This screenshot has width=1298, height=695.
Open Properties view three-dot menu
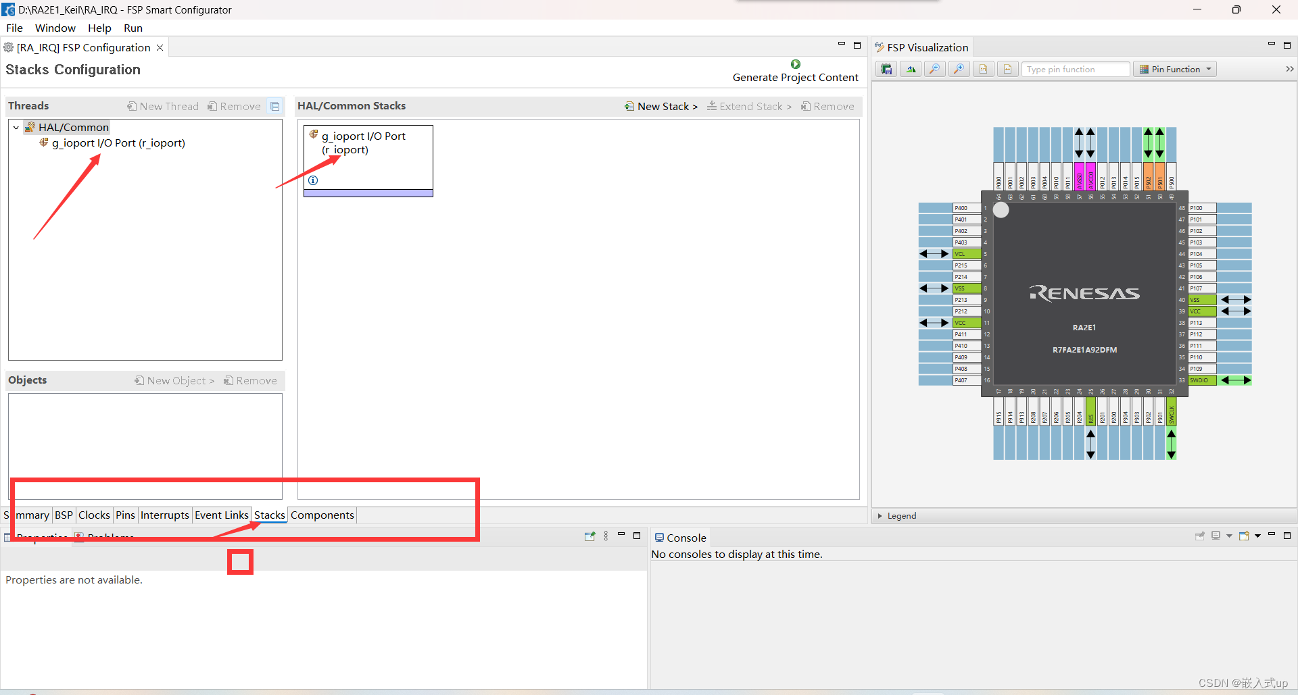(606, 536)
